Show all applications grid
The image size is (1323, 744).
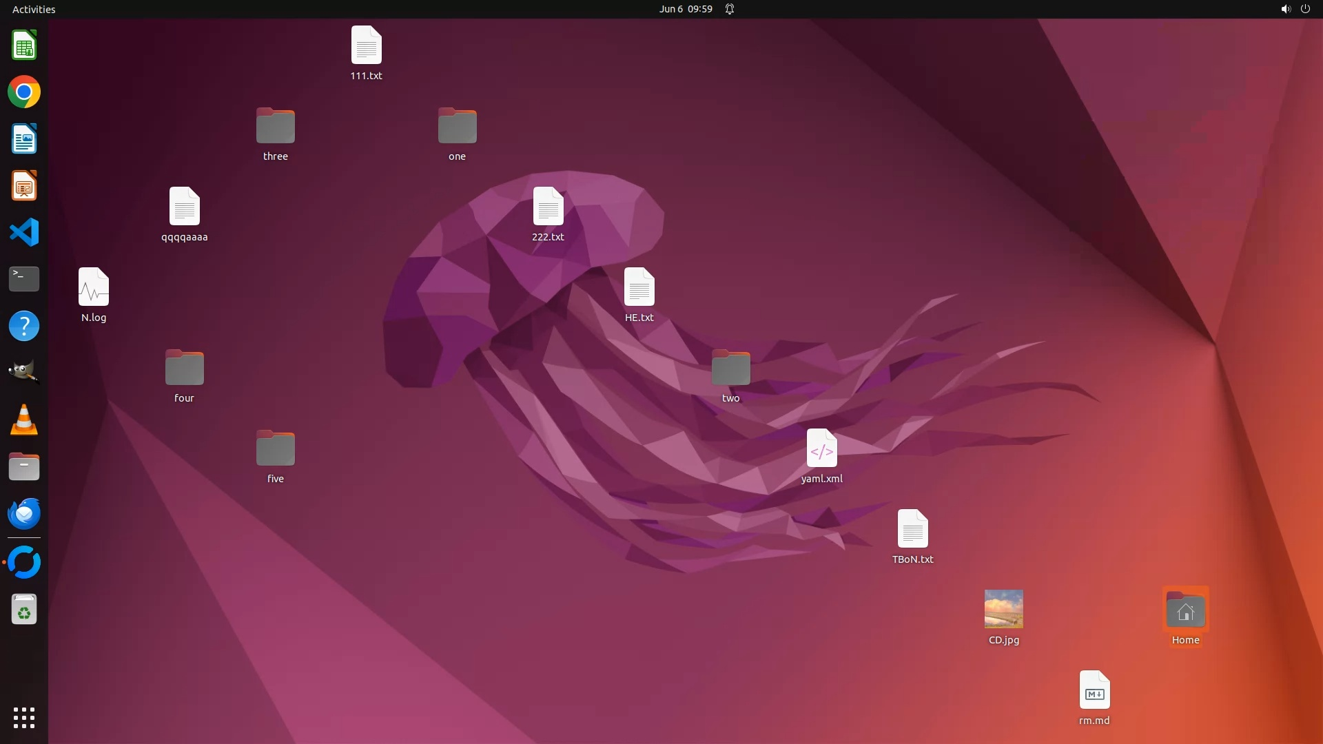[24, 717]
